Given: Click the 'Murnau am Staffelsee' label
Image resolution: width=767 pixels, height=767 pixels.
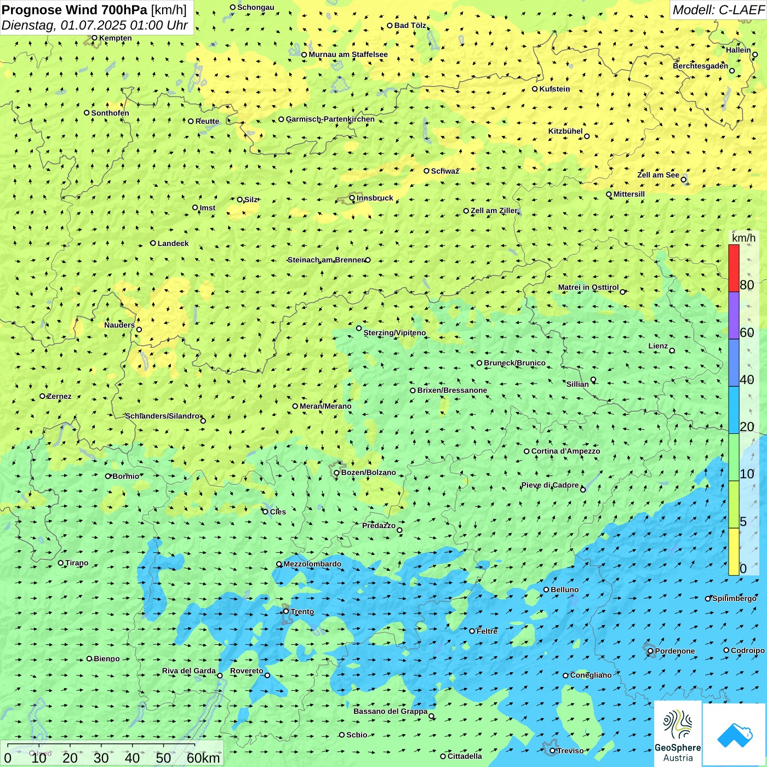Looking at the screenshot, I should tap(348, 54).
